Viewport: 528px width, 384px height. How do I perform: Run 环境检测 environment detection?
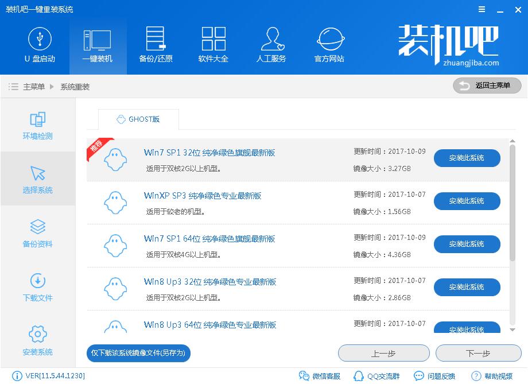(37, 125)
